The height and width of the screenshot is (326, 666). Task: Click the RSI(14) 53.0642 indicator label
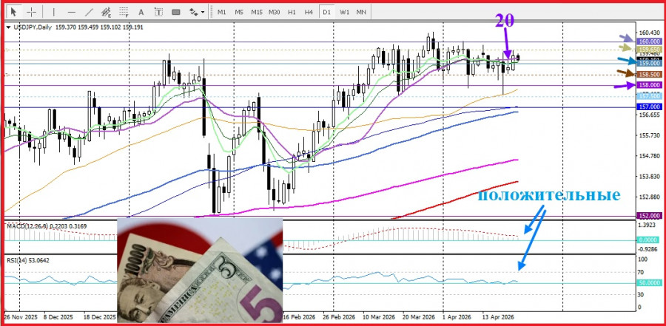(x=28, y=260)
